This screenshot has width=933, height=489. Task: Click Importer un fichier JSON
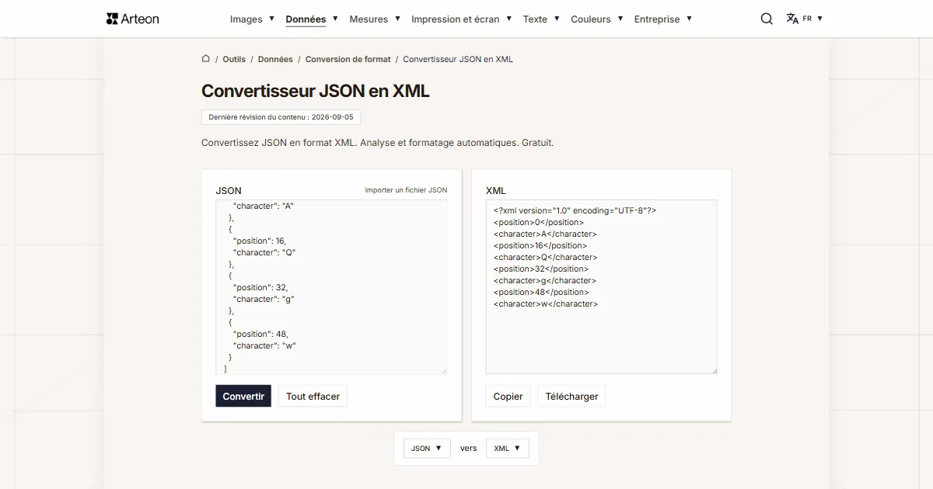pyautogui.click(x=406, y=190)
